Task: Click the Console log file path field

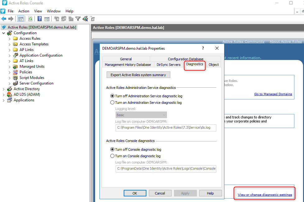Action: (166, 169)
